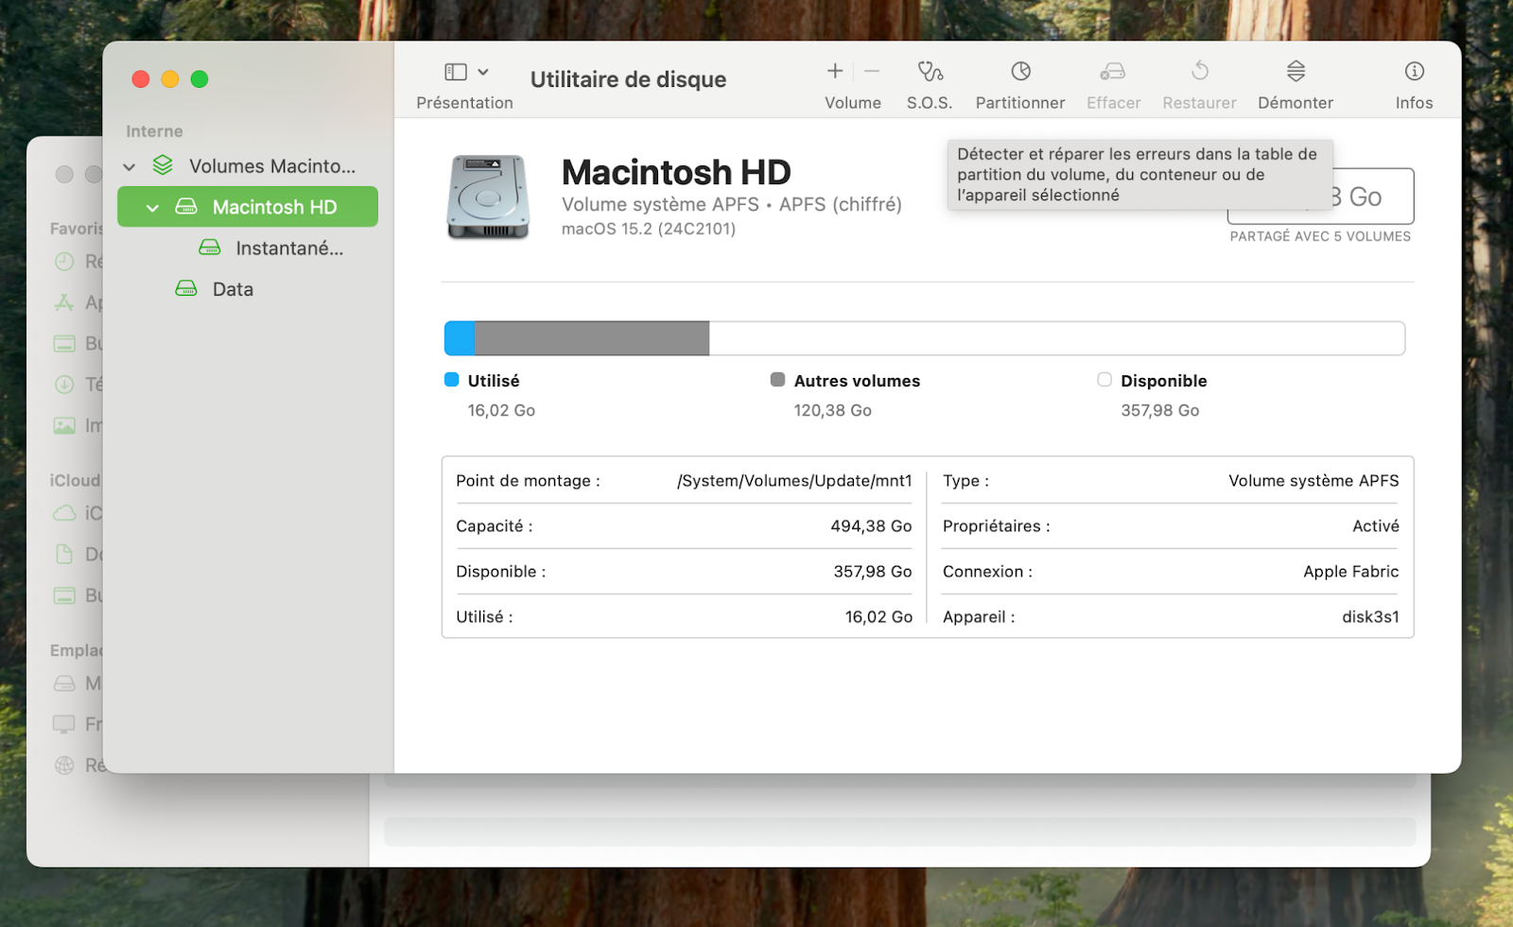Open the Infos panel icon
The height and width of the screenshot is (927, 1513).
(1414, 72)
